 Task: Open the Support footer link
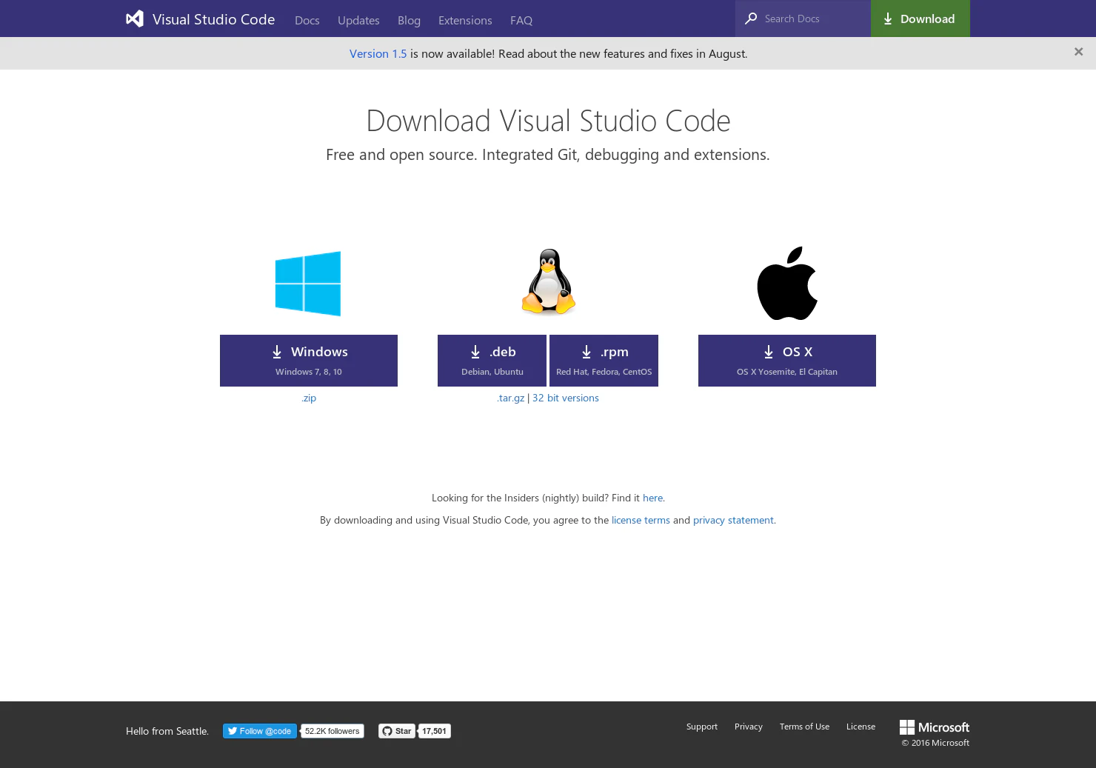pyautogui.click(x=702, y=727)
